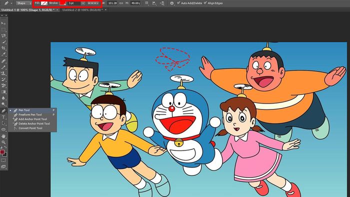Choose Delete Anchor Point Tool
The width and height of the screenshot is (350, 197).
click(32, 123)
